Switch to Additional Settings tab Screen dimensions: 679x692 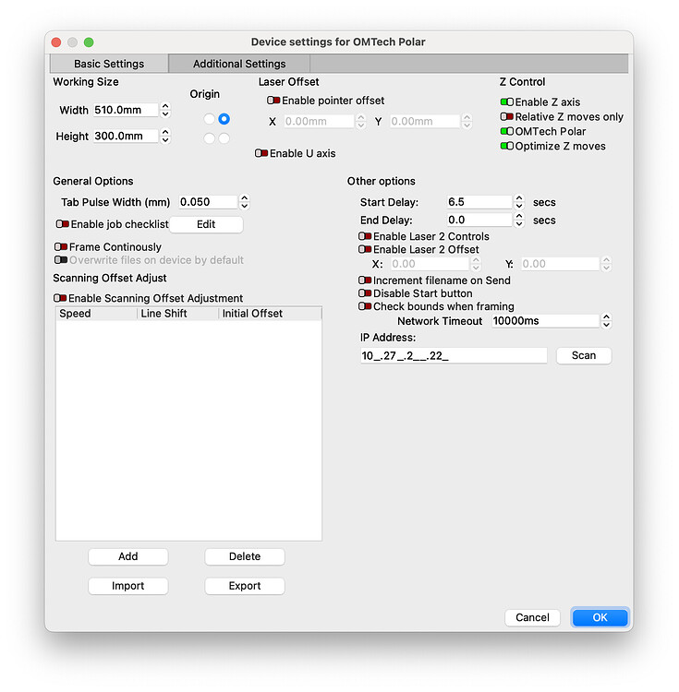point(239,64)
